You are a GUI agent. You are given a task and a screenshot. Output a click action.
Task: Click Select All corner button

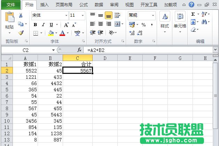point(7,58)
